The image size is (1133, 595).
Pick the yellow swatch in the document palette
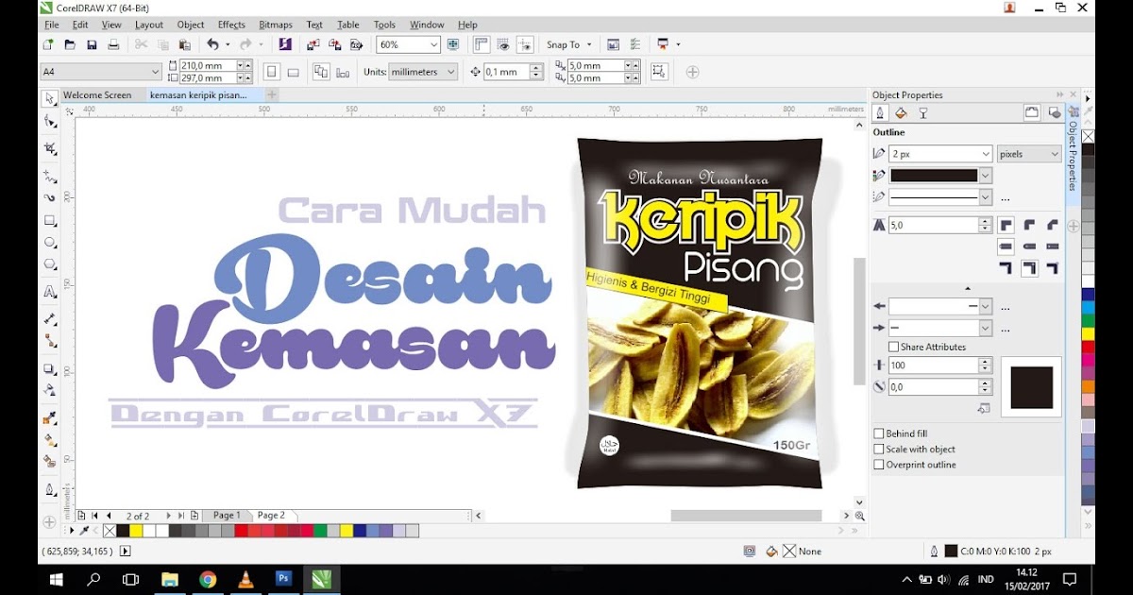pyautogui.click(x=136, y=531)
